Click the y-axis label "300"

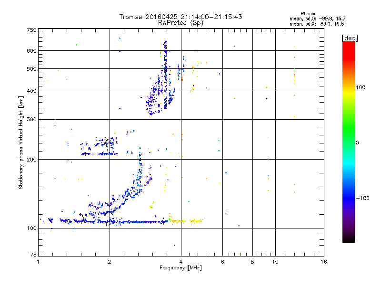coord(31,120)
